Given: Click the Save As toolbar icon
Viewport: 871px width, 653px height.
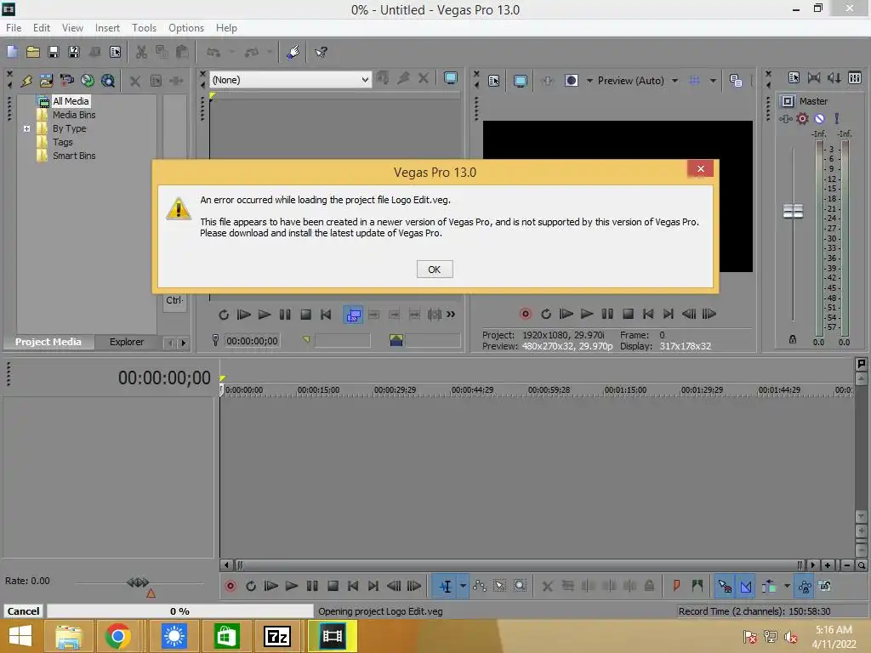Looking at the screenshot, I should [x=74, y=52].
